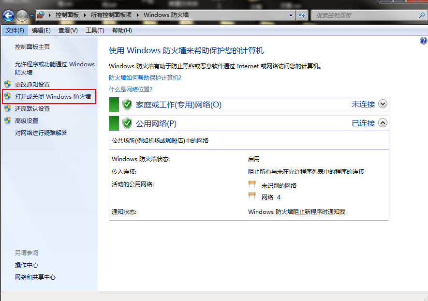
Task: Expand the 家庭或工作(专用)网络 section chevron
Action: (382, 104)
